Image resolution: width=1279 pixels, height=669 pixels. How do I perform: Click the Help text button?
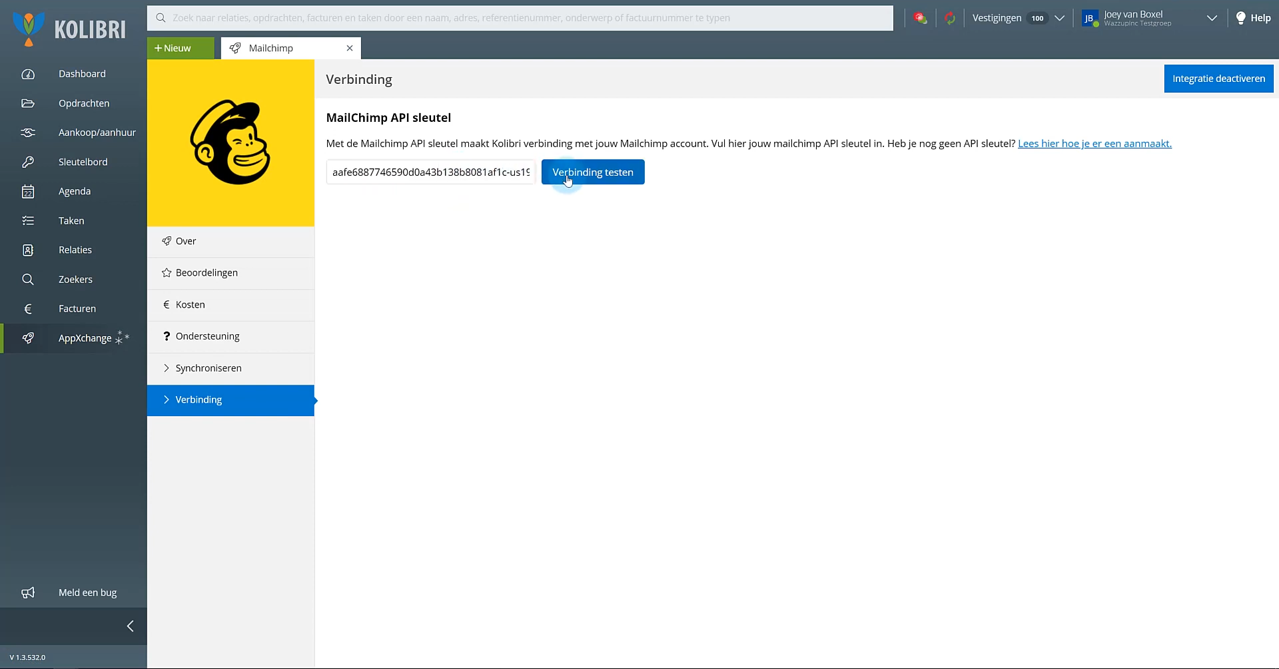tap(1260, 18)
